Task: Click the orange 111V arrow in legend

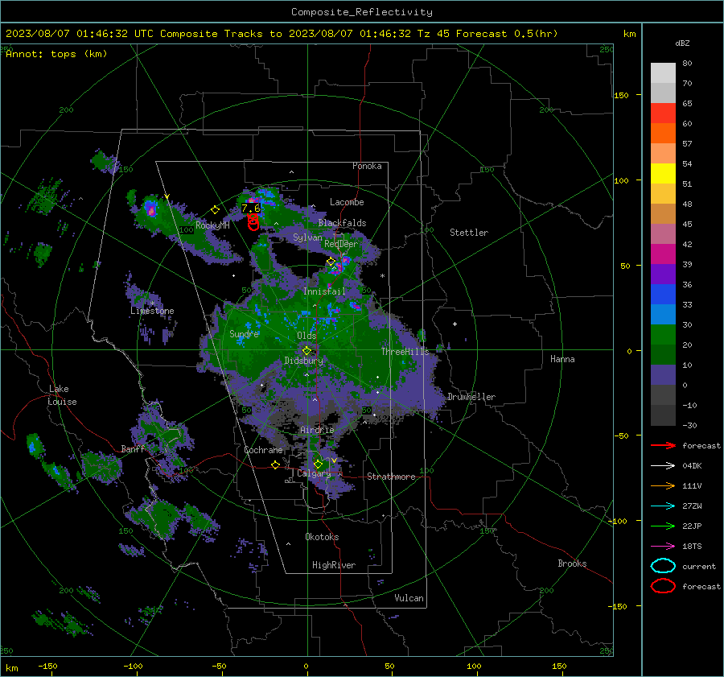Action: (663, 485)
